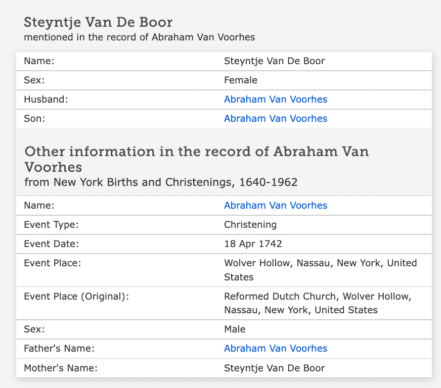Click the 'mentioned in the record' subtitle

(x=139, y=37)
